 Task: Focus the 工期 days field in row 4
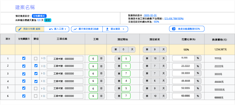pos(93,81)
